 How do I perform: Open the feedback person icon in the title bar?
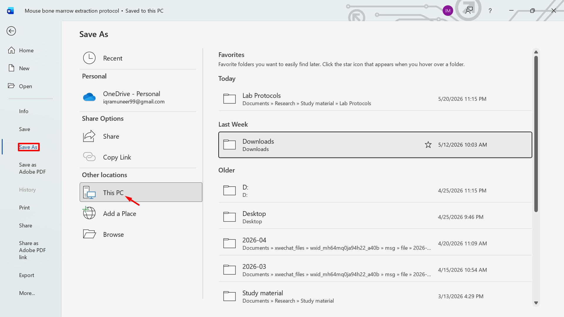coord(469,11)
